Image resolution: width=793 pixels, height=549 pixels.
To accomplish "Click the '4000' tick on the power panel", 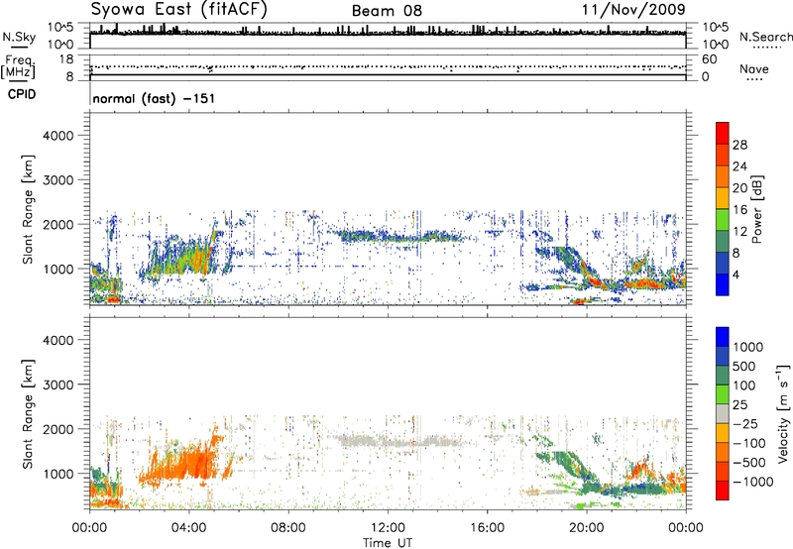I will click(57, 136).
